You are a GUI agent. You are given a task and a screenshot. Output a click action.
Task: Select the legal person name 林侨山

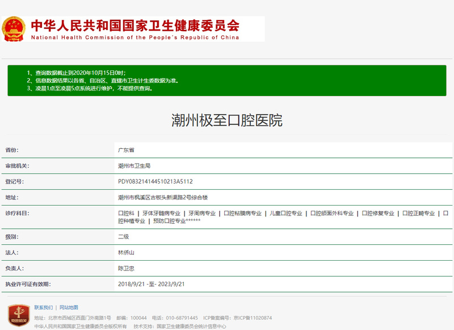(126, 253)
